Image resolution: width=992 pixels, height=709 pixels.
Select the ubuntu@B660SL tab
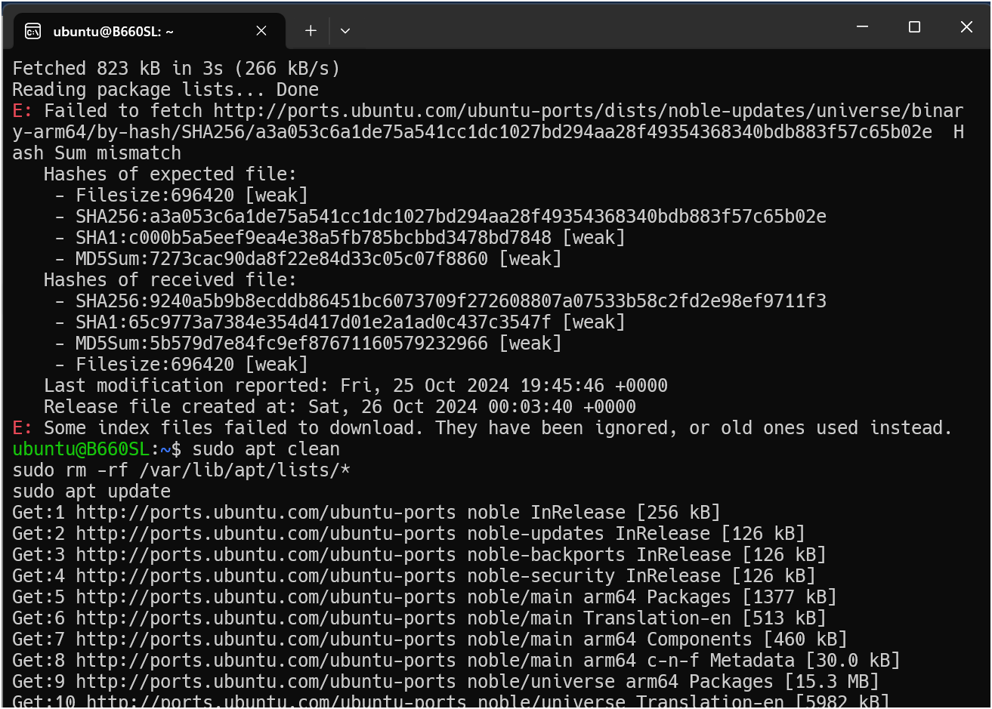pos(150,31)
